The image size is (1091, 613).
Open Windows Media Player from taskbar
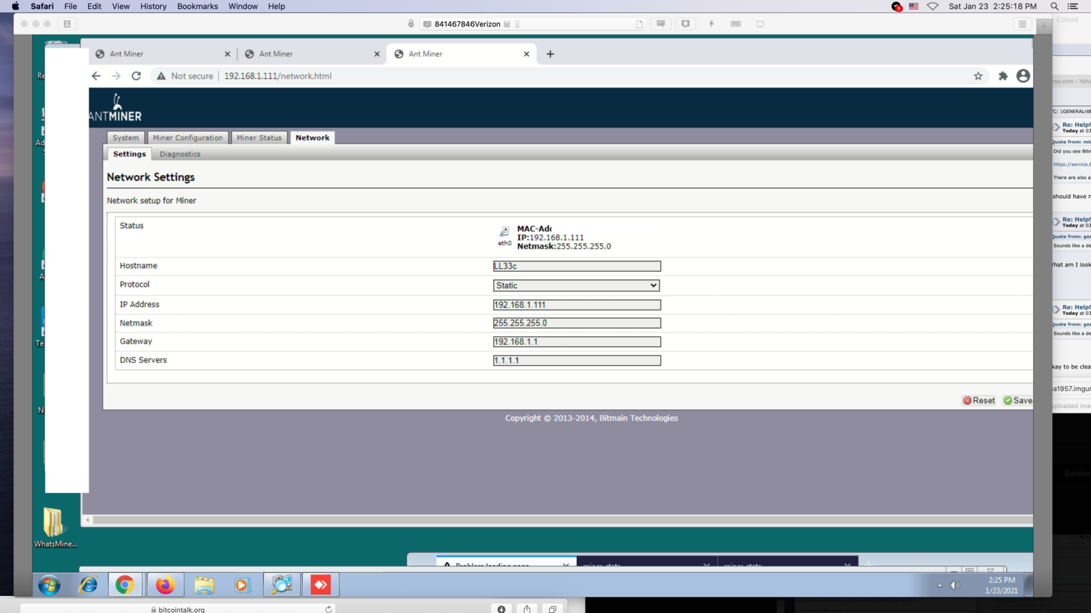point(242,585)
